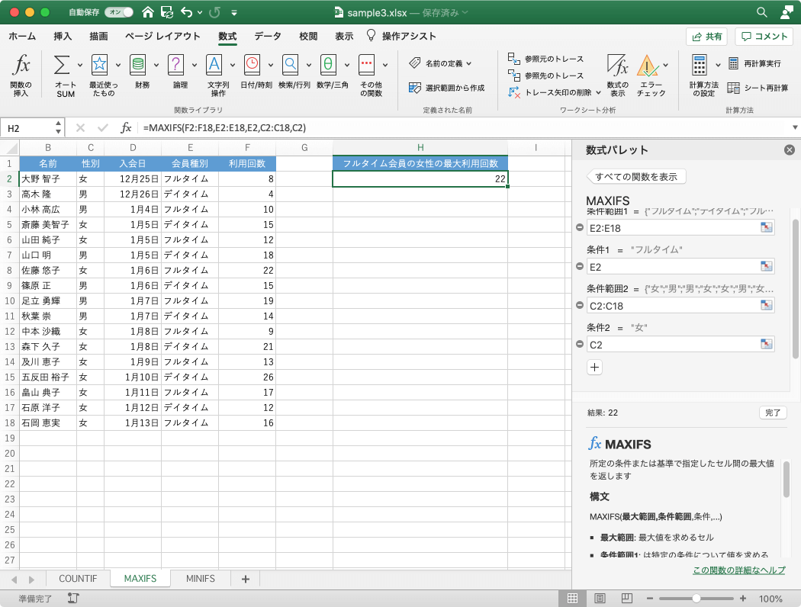This screenshot has height=607, width=801.
Task: Click the 共有 (Share) button
Action: (x=706, y=37)
